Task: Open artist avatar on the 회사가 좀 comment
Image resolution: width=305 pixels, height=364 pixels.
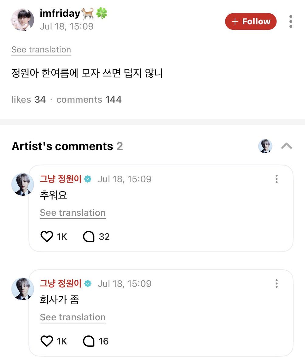Action: click(x=23, y=289)
